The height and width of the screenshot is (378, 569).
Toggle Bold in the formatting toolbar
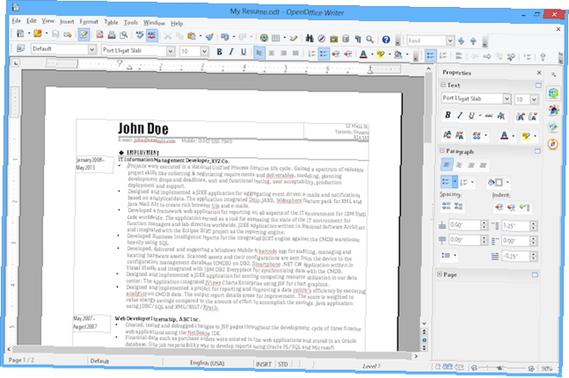click(x=219, y=52)
